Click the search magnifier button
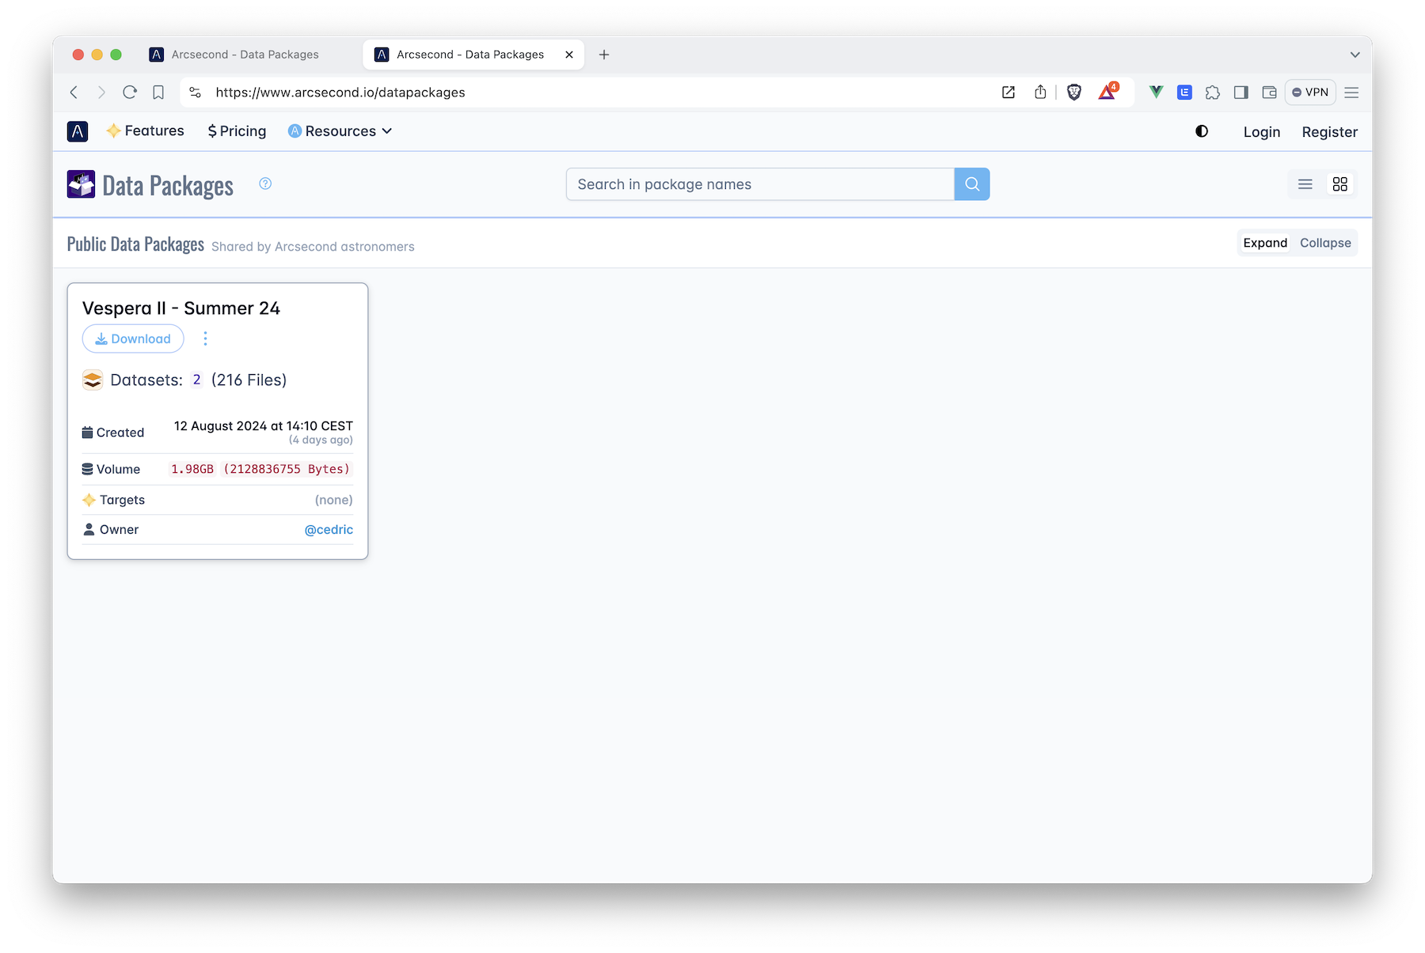The image size is (1425, 953). (972, 183)
